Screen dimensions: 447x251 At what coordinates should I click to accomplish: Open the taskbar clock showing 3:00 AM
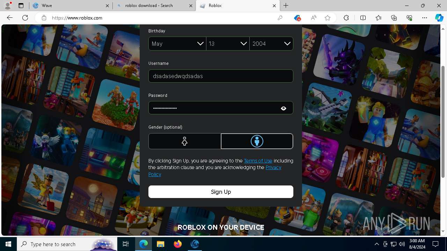click(x=417, y=244)
